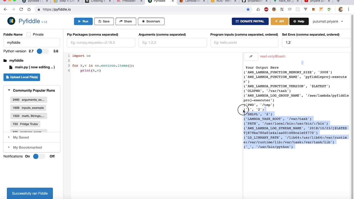
Task: Click the main.py file icon
Action: [11, 67]
